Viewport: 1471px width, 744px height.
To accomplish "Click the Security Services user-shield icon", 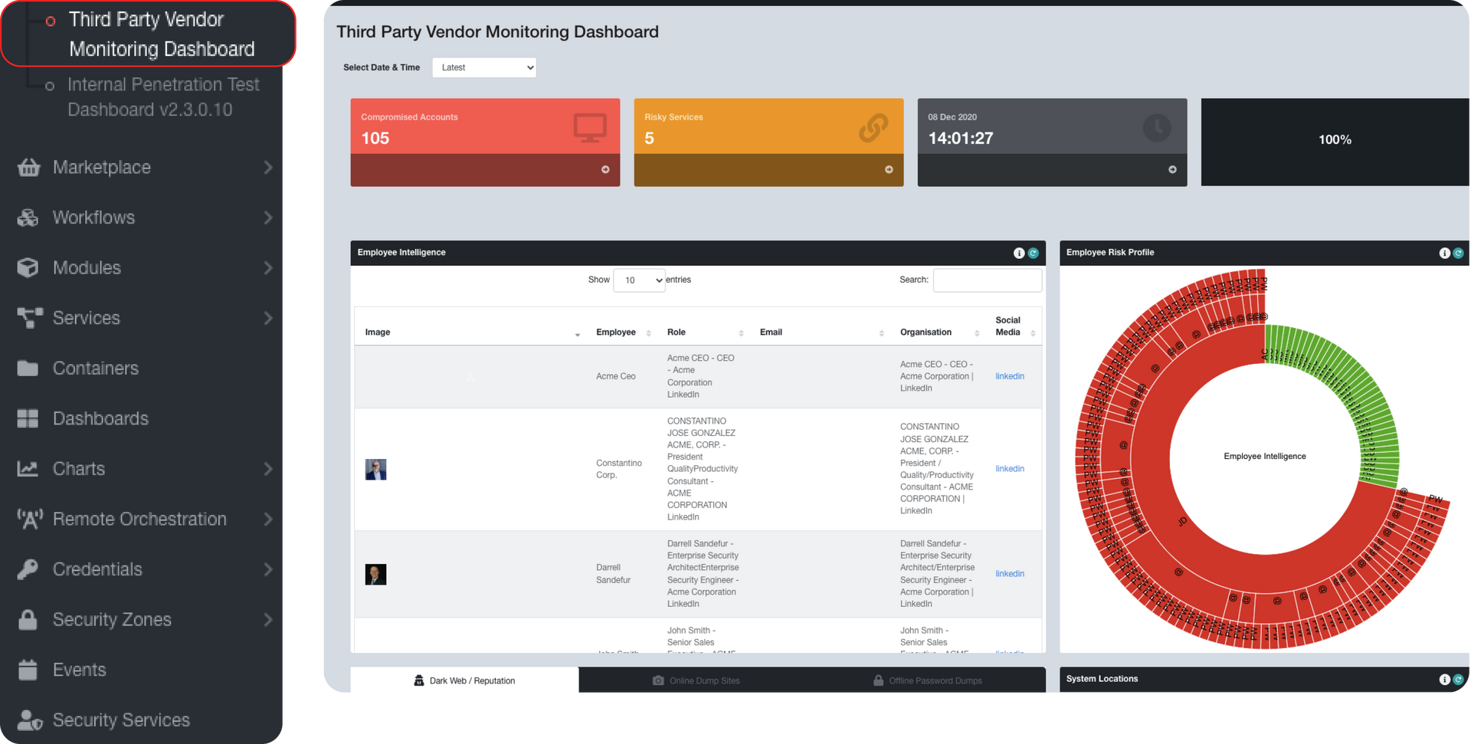I will tap(30, 720).
